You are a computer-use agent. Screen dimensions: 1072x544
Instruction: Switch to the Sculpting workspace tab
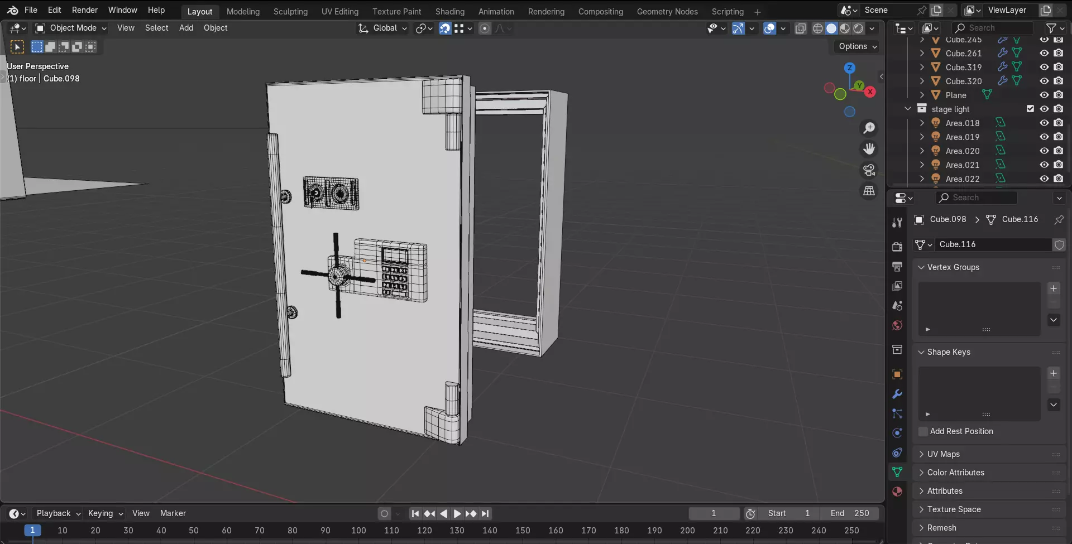(x=290, y=11)
